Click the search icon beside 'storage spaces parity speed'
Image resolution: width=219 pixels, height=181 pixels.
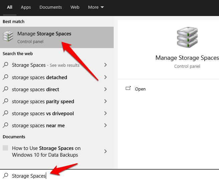pyautogui.click(x=5, y=102)
